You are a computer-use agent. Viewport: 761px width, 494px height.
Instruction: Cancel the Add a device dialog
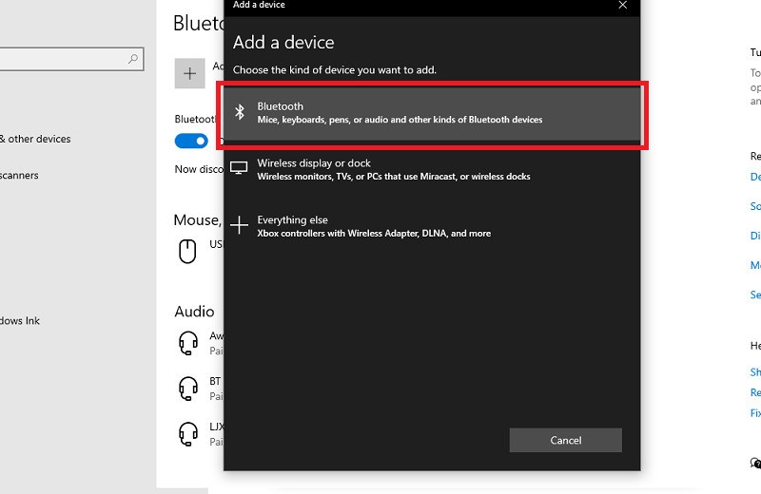pos(565,440)
